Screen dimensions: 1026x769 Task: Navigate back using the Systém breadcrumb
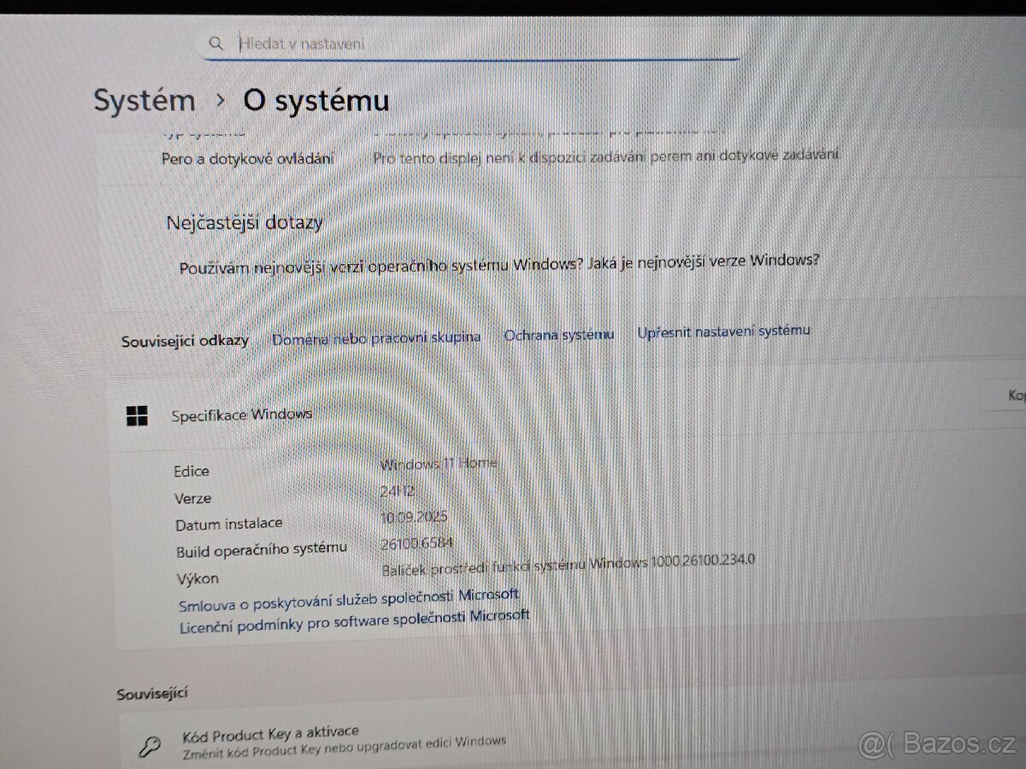(x=144, y=100)
